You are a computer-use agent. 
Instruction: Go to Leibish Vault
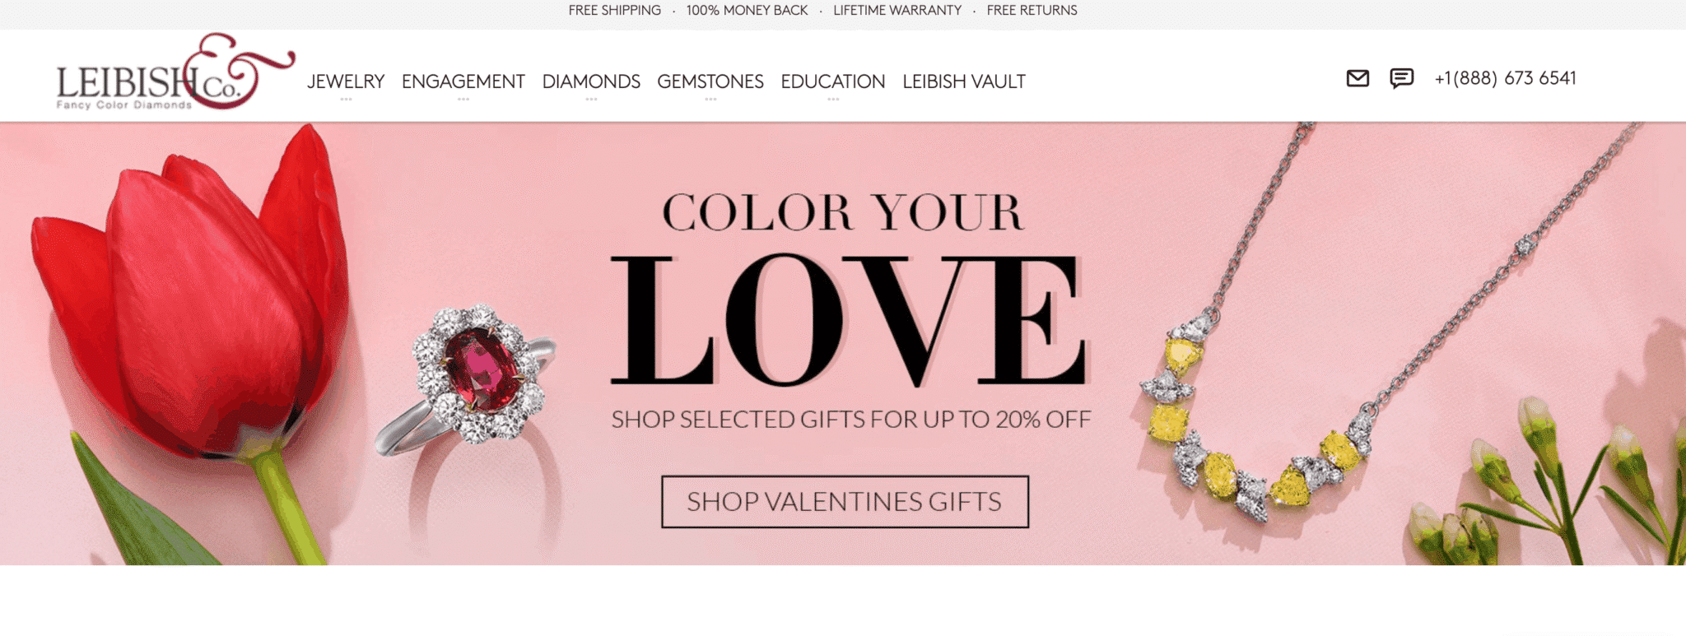point(964,81)
